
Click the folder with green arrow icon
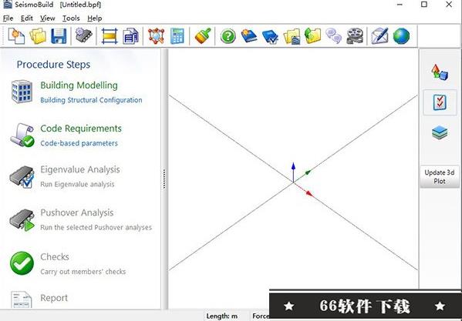coord(312,36)
